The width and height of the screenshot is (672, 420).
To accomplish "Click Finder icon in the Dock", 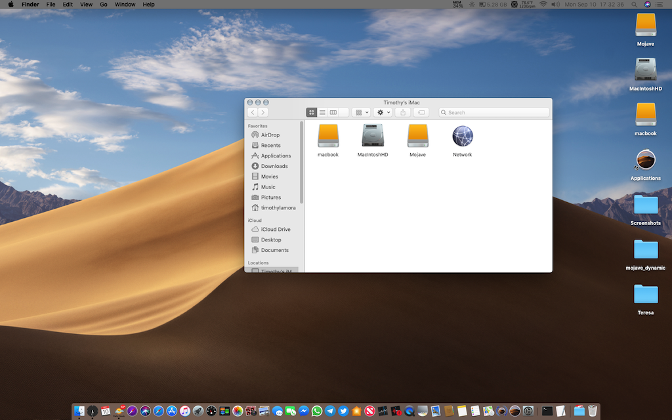I will pyautogui.click(x=79, y=411).
